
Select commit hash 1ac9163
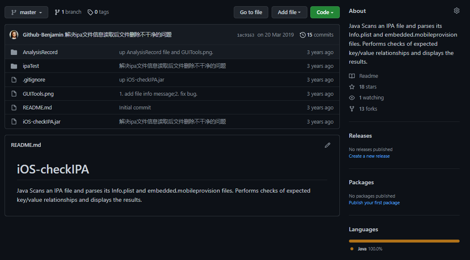pos(246,35)
